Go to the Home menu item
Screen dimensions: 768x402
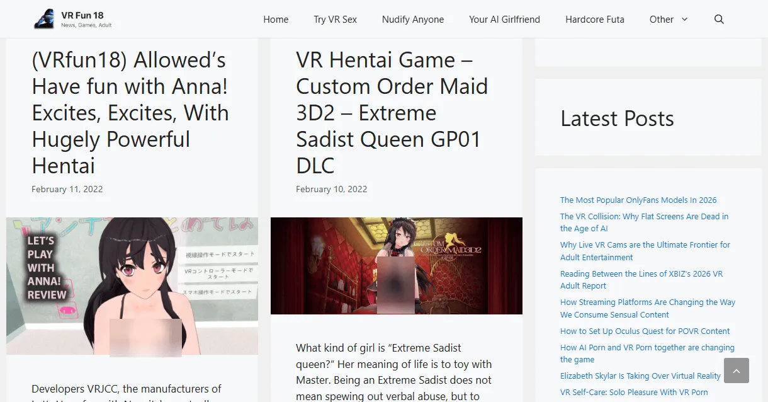click(x=276, y=20)
